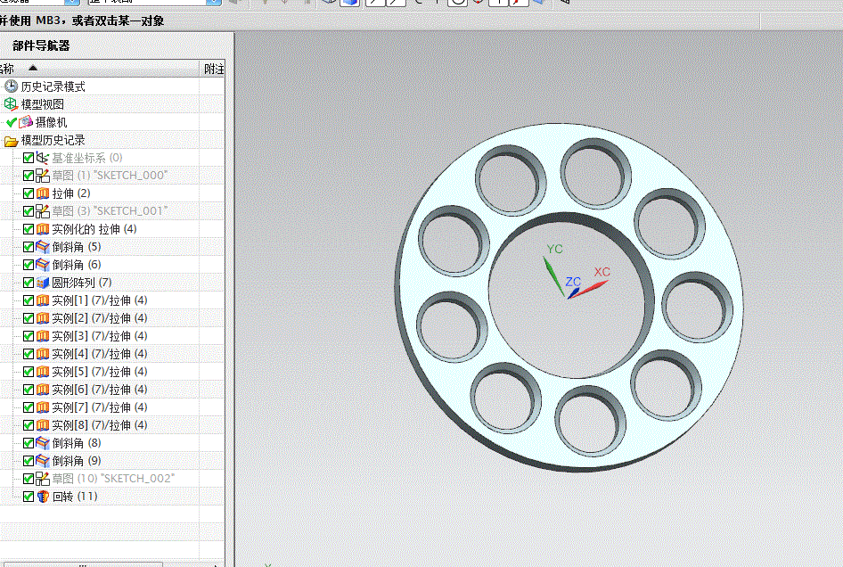Image resolution: width=843 pixels, height=567 pixels.
Task: Click the Chamfer (倒斜角 8) feature icon
Action: click(x=43, y=443)
